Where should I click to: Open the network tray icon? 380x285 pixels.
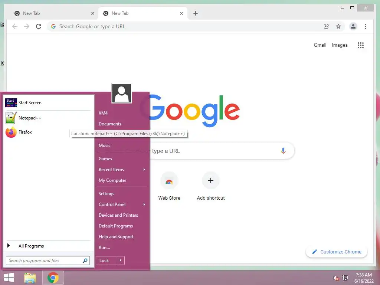coord(345,278)
